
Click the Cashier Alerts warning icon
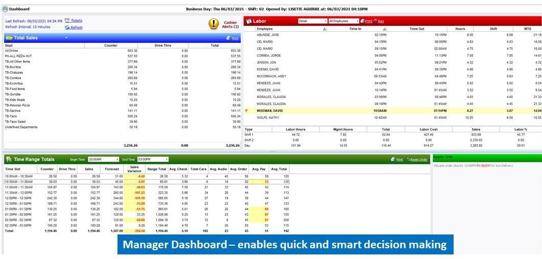(x=214, y=23)
